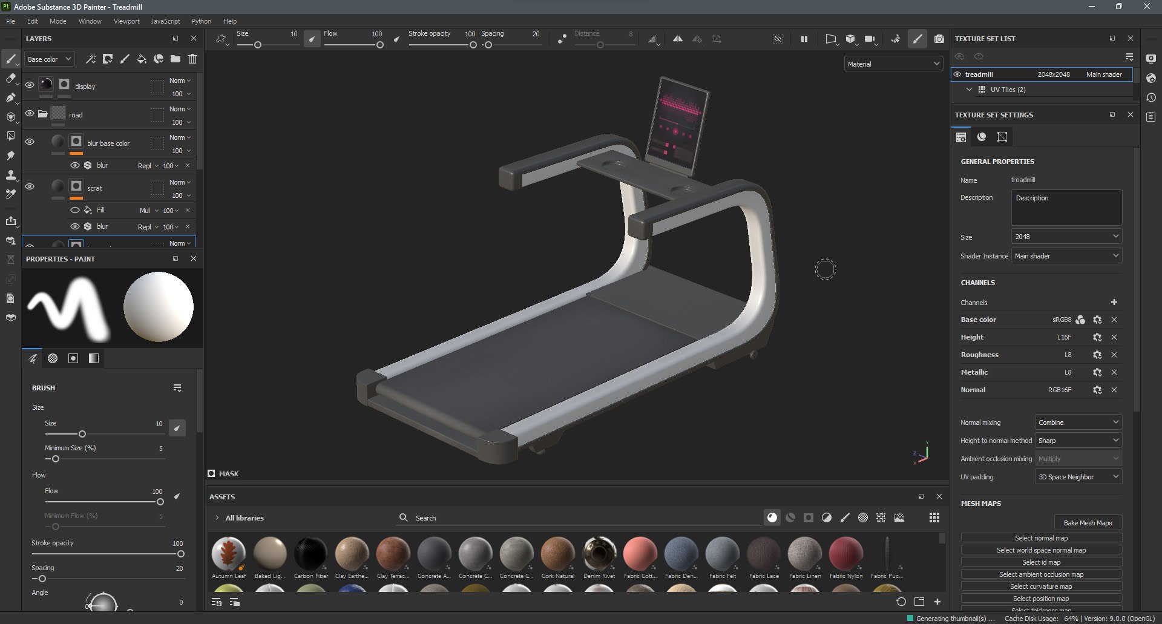1162x624 pixels.
Task: Toggle visibility of the road folder layer
Action: click(30, 114)
